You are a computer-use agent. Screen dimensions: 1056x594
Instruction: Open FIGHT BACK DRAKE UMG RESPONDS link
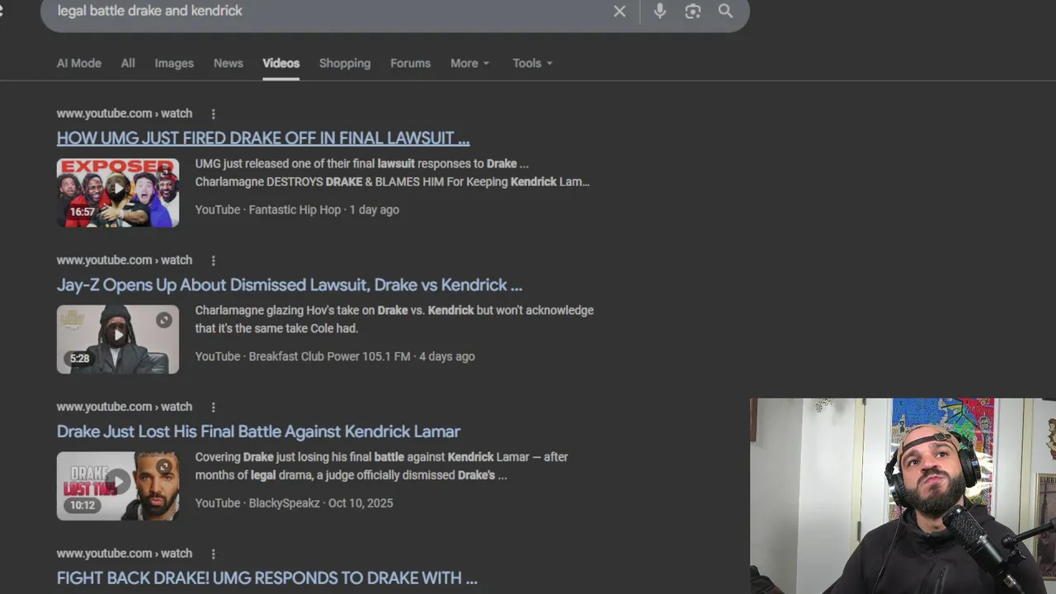[x=267, y=578]
